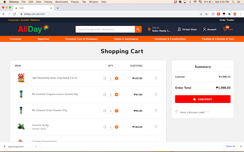Click the Virtual Store pin icon
This screenshot has width=244, height=152.
tap(179, 29)
